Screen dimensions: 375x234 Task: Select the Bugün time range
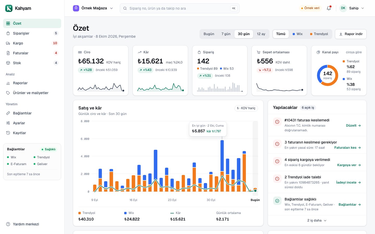209,34
